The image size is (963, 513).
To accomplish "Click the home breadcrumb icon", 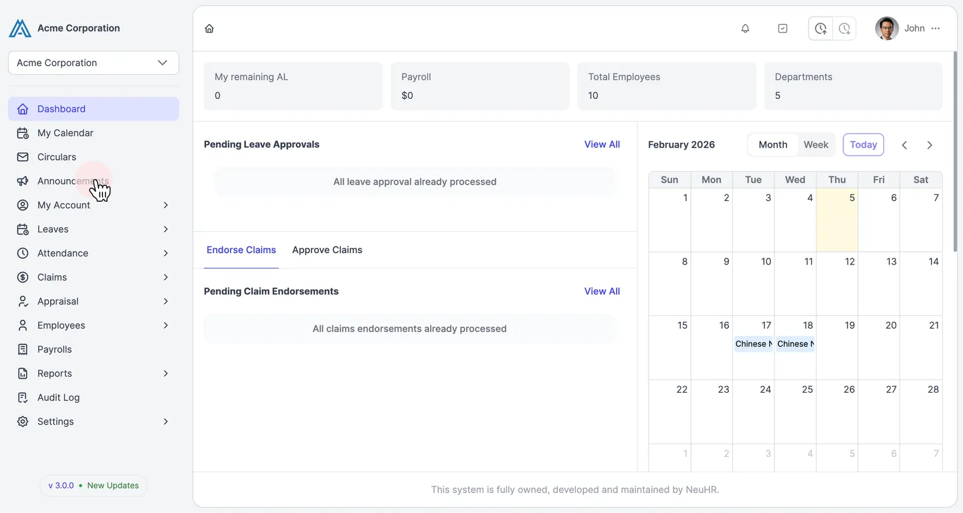I will (209, 29).
